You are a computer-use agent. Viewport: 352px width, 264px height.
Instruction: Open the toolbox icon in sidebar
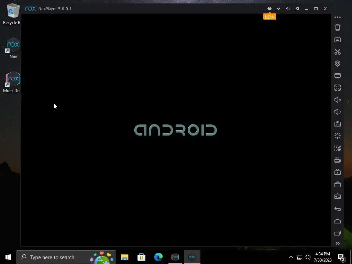(338, 184)
